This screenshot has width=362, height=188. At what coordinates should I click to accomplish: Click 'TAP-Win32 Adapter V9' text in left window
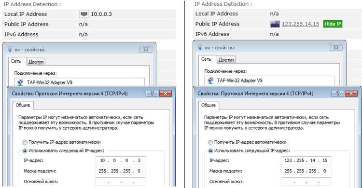tap(50, 82)
